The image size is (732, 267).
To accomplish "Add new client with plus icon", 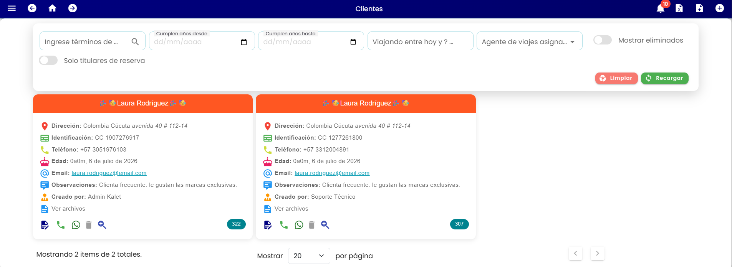I will tap(720, 8).
